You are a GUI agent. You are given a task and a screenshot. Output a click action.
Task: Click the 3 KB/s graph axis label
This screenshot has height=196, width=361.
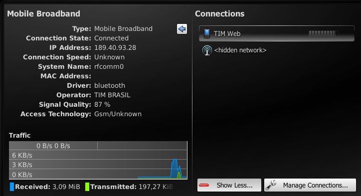pos(22,165)
